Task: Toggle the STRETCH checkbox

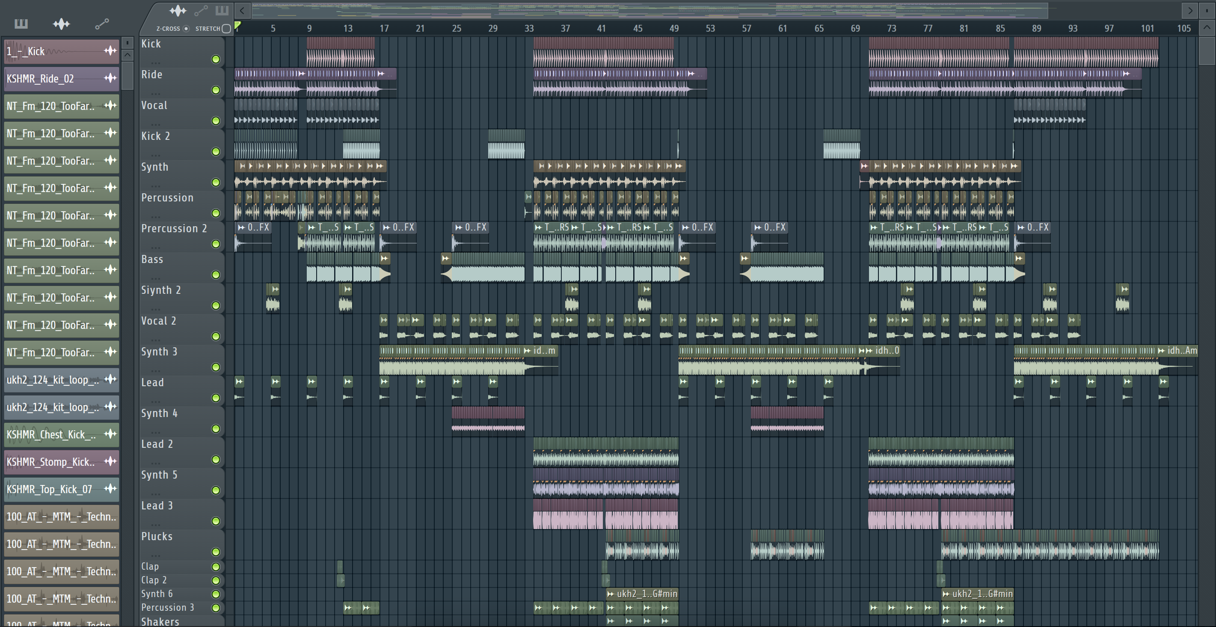Action: (x=227, y=28)
